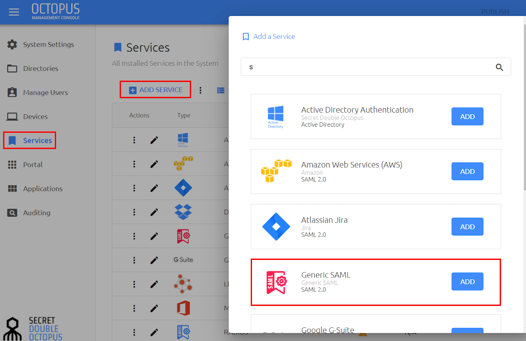Click the Add a Service heading
526x341 pixels.
(x=274, y=36)
